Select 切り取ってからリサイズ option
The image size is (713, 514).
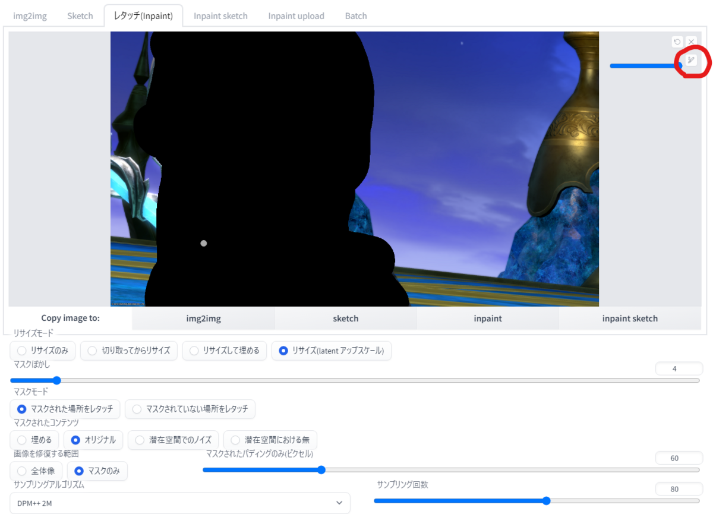[129, 351]
